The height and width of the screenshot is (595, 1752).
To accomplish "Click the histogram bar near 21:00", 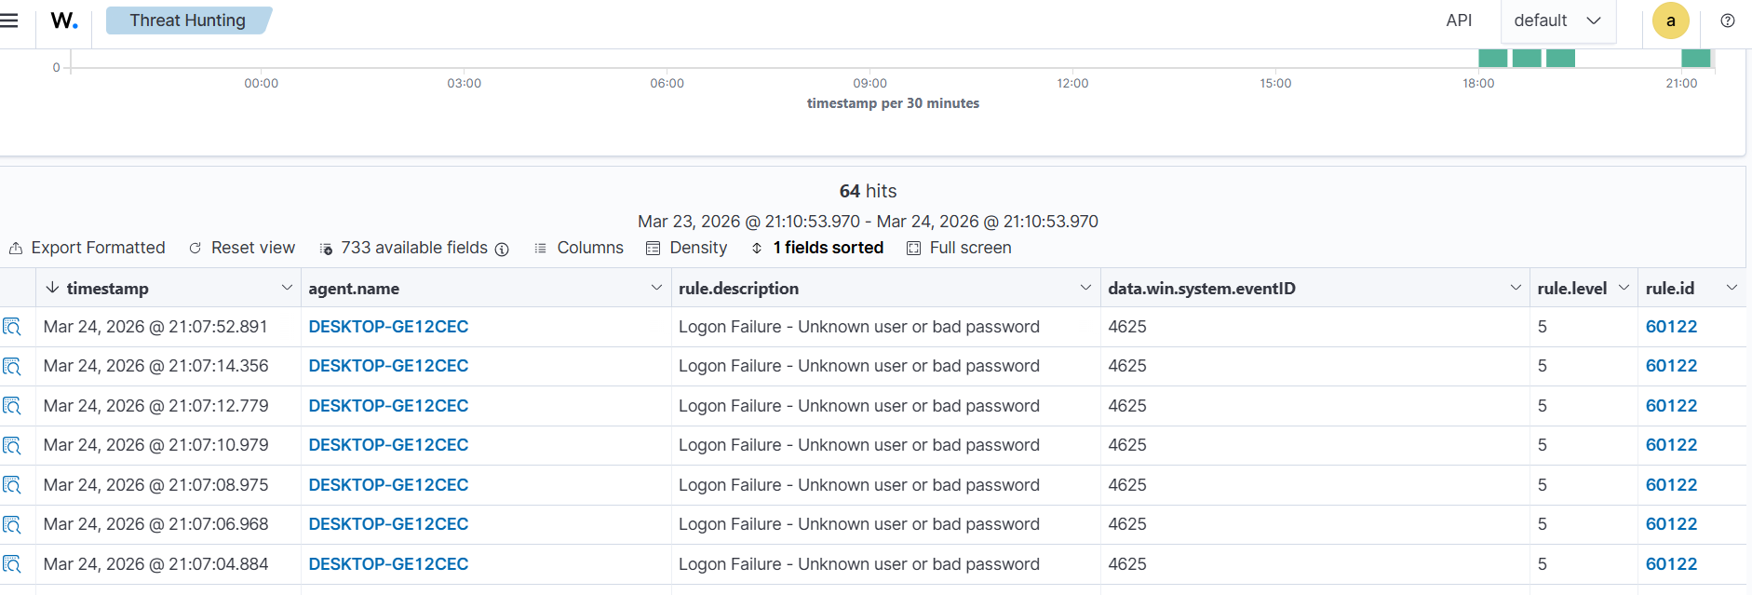I will pos(1695,58).
